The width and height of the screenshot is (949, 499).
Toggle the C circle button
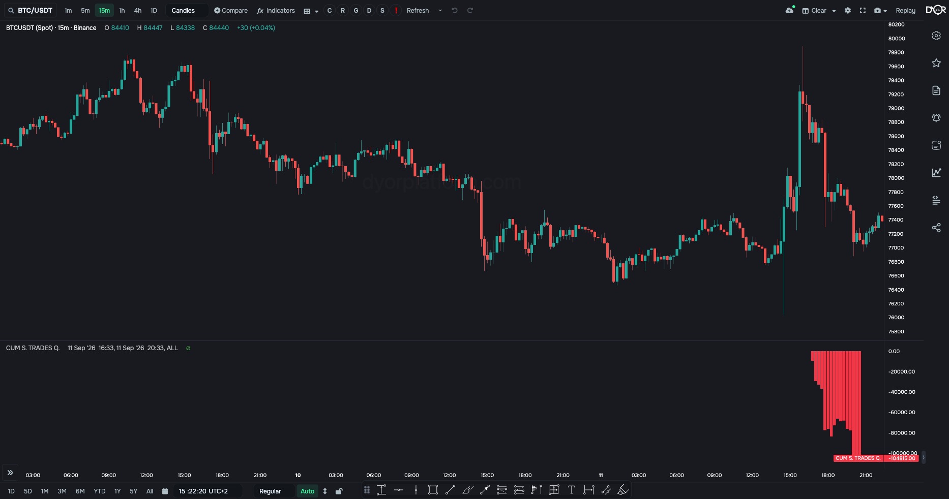tap(330, 11)
